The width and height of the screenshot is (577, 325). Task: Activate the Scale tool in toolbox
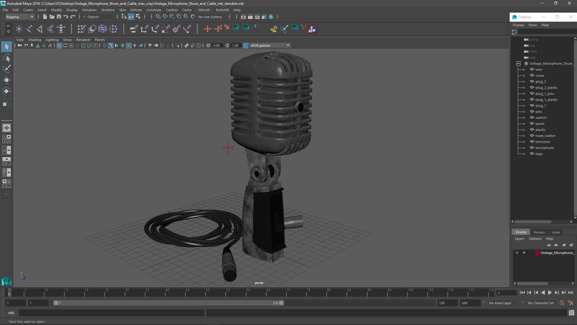(x=7, y=102)
